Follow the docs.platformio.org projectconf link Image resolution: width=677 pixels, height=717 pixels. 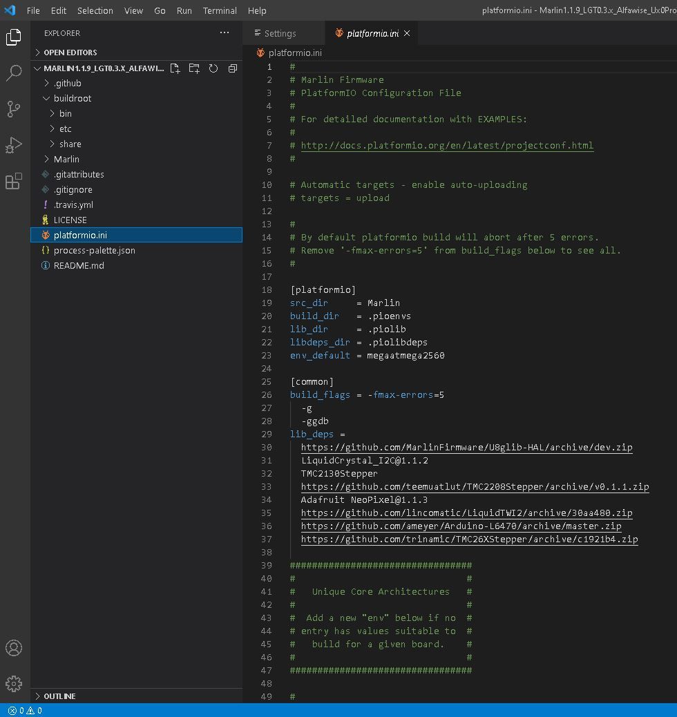pos(447,146)
